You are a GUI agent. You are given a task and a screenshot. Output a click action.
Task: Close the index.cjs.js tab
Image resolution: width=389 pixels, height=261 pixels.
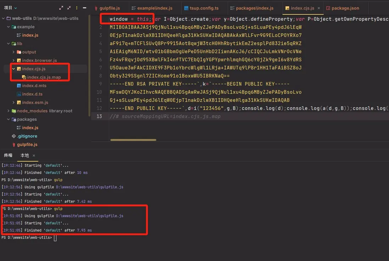pyautogui.click(x=319, y=8)
